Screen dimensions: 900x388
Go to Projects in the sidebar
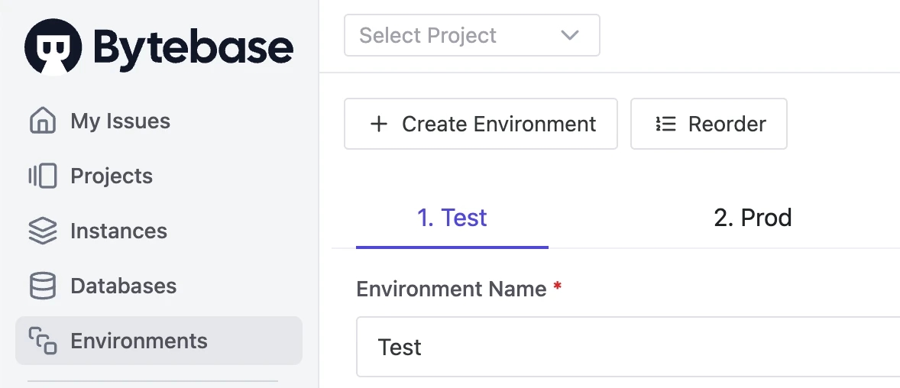[112, 176]
